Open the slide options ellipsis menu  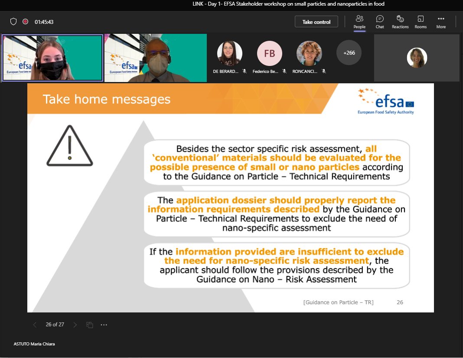(x=104, y=324)
